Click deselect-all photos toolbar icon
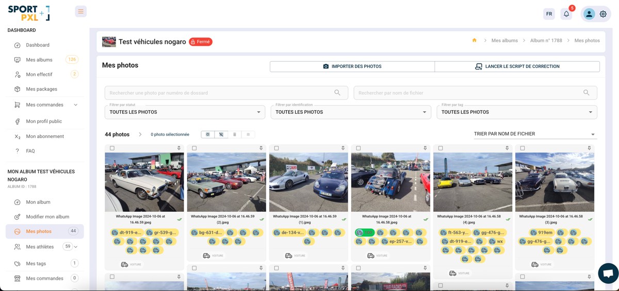The height and width of the screenshot is (291, 619). pyautogui.click(x=221, y=134)
